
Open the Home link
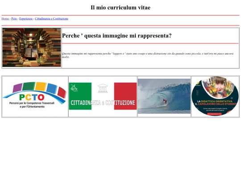point(5,19)
